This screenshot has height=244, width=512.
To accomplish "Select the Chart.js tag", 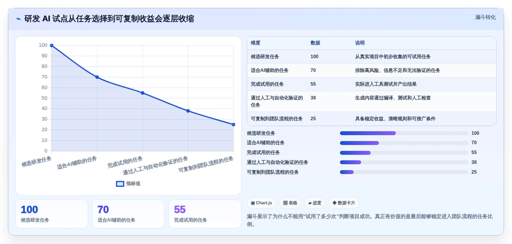I will (262, 203).
